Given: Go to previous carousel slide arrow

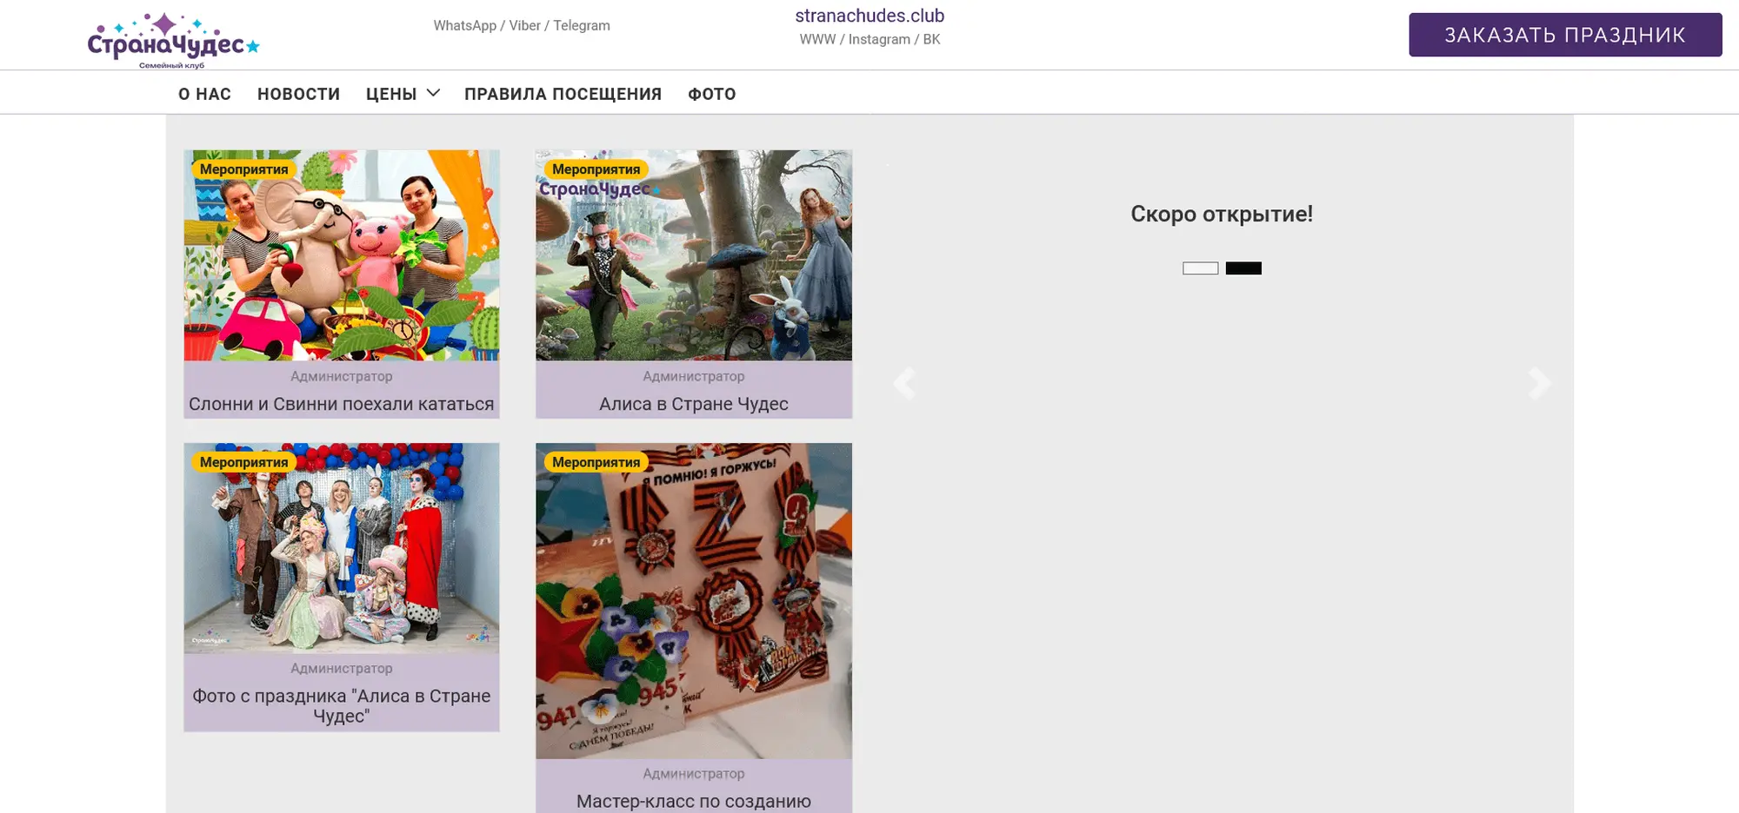Looking at the screenshot, I should [x=904, y=383].
